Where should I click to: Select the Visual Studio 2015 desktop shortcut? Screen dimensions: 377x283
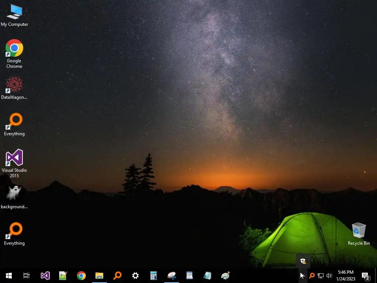click(14, 163)
